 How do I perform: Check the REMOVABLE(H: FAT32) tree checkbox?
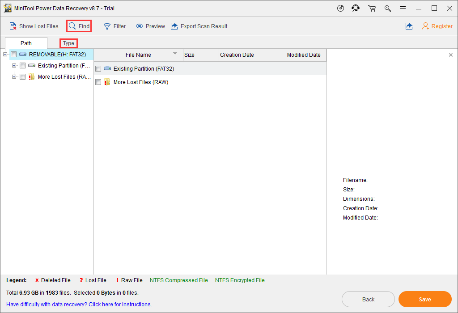coord(14,55)
